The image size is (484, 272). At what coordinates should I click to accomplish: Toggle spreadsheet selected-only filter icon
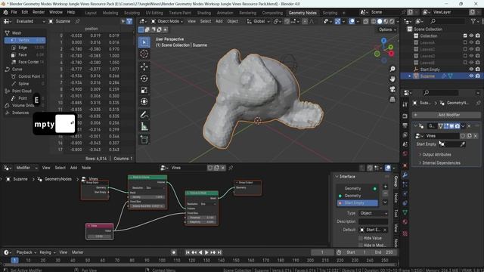coord(123,21)
